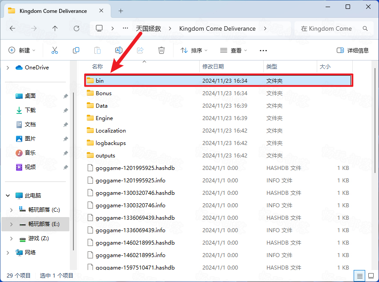Image resolution: width=379 pixels, height=282 pixels.
Task: Click the Cut scissors icon
Action: pos(55,50)
